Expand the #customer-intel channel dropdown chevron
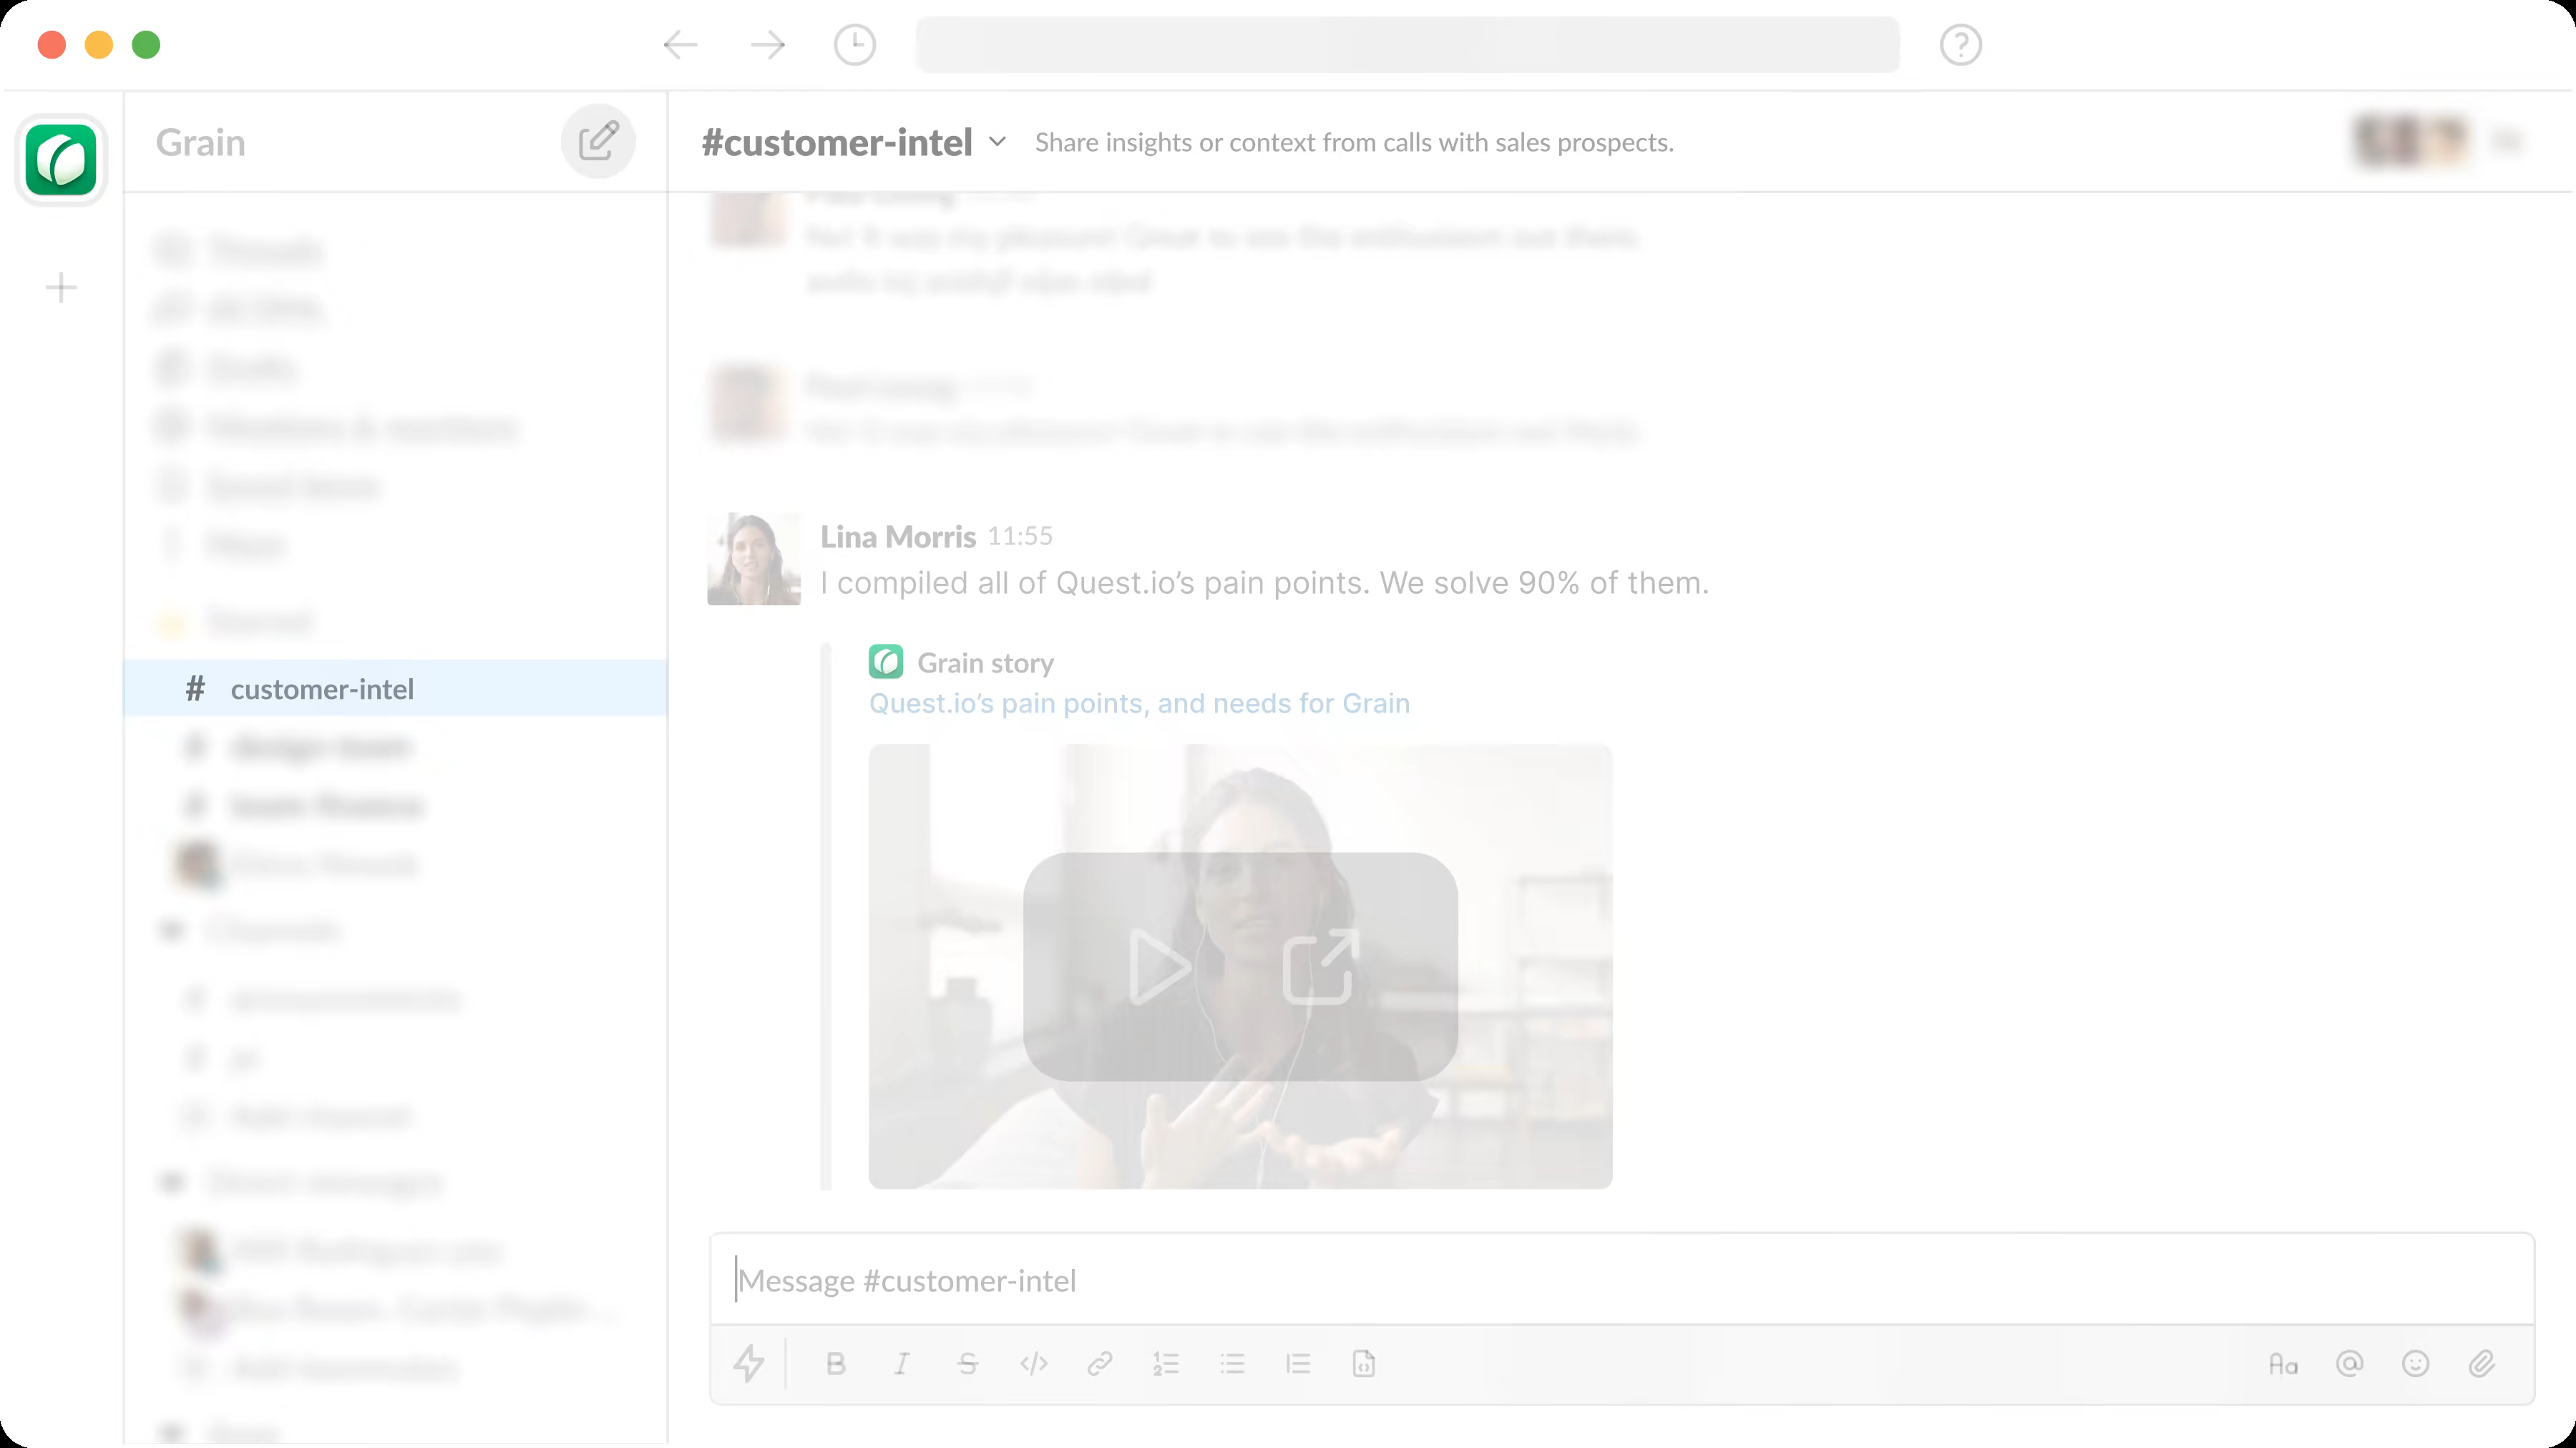This screenshot has width=2576, height=1448. click(997, 142)
